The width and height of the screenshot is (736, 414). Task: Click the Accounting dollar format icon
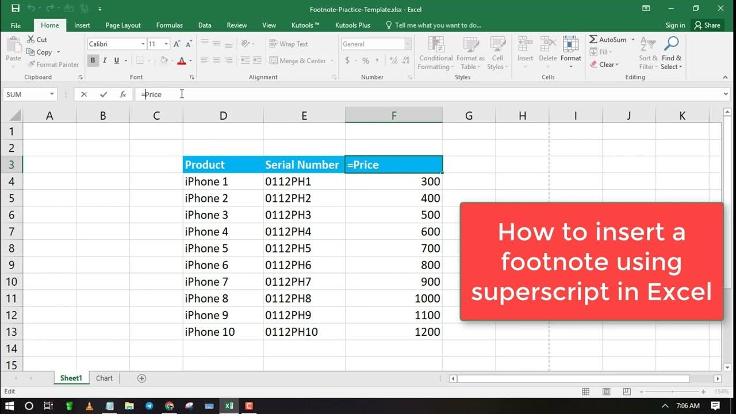[348, 60]
